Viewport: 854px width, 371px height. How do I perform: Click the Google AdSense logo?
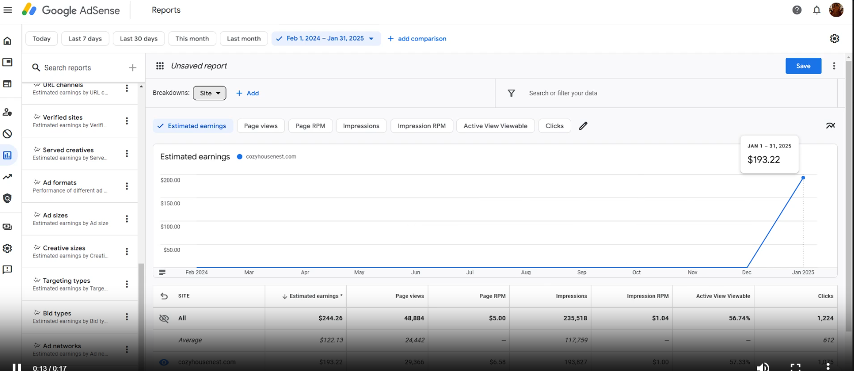point(71,10)
